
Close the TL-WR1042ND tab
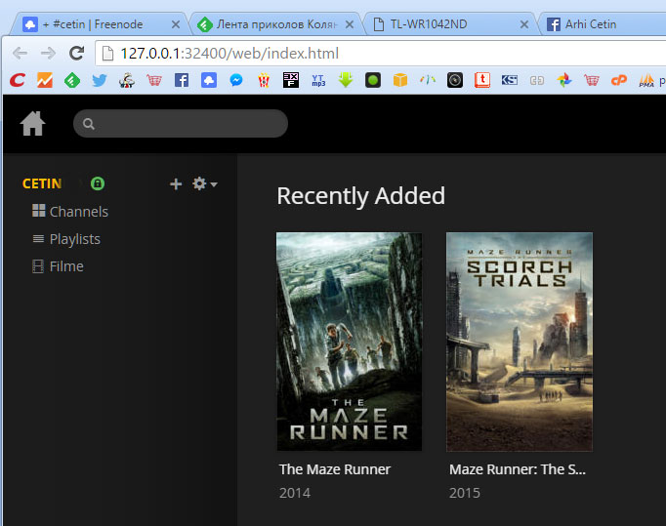(x=524, y=24)
